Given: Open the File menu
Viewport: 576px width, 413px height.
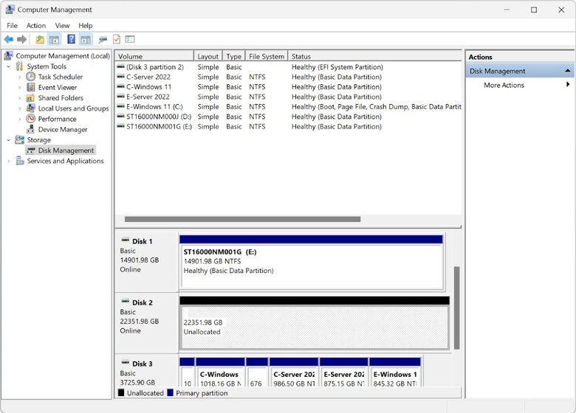Looking at the screenshot, I should pyautogui.click(x=12, y=26).
